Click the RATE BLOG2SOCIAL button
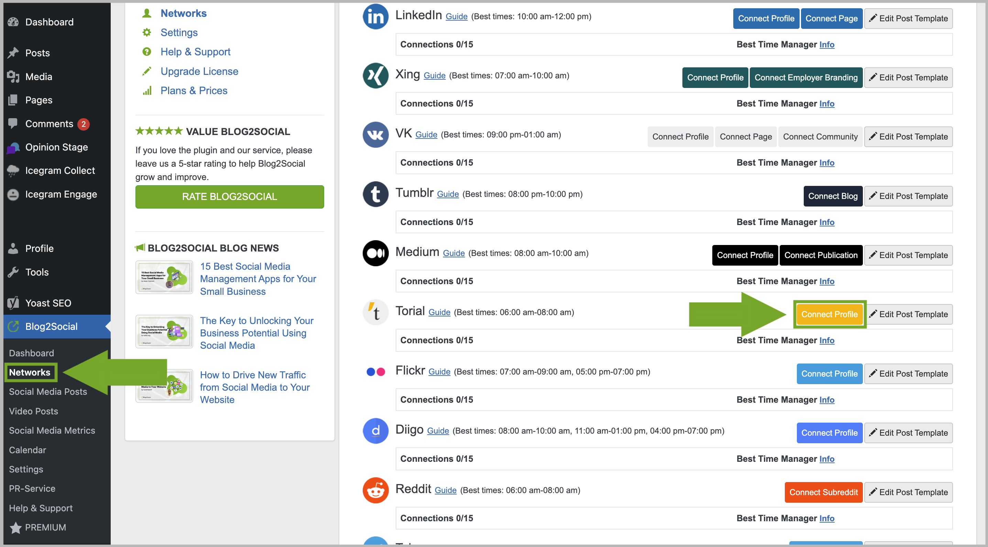This screenshot has width=988, height=547. coord(229,197)
